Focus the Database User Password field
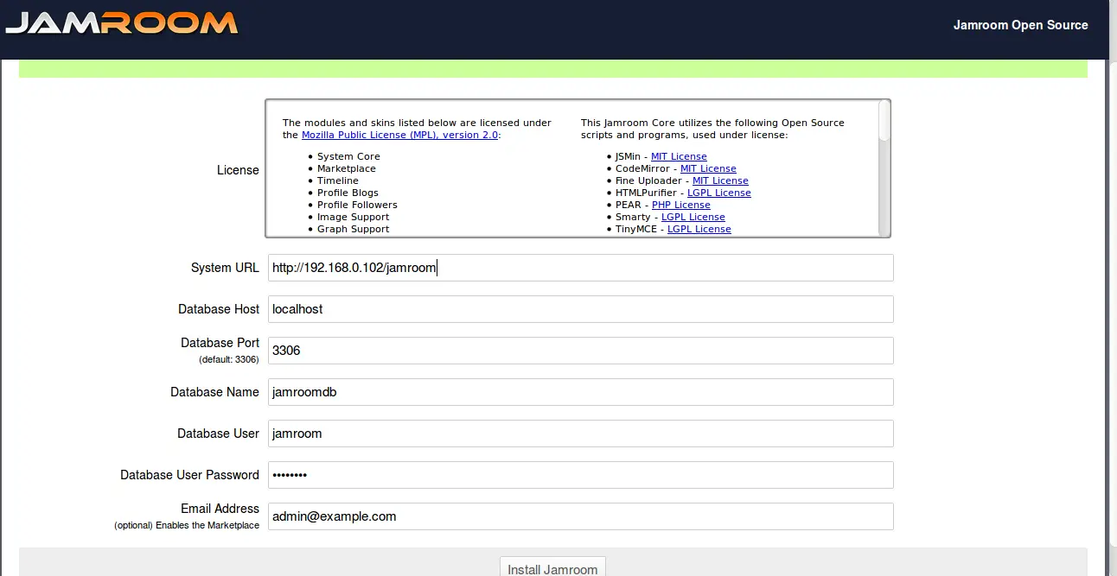The height and width of the screenshot is (576, 1117). click(x=581, y=475)
